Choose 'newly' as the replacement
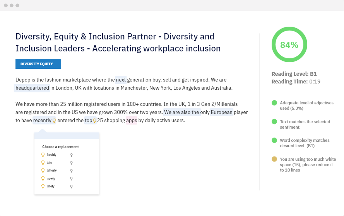The width and height of the screenshot is (344, 216). point(51,179)
